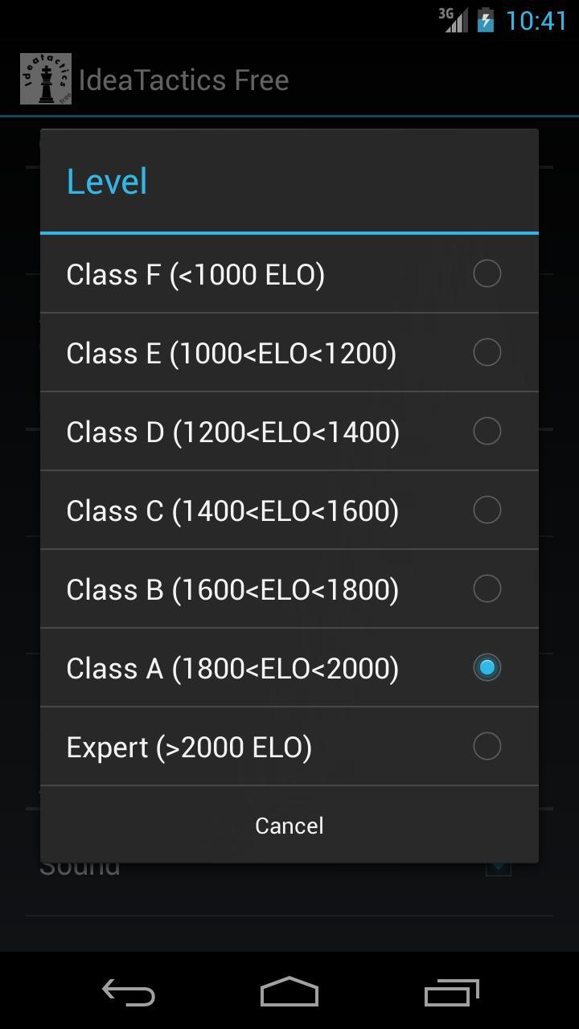Toggle the Sound checkbox behind dialog
The width and height of the screenshot is (579, 1029).
pos(499,868)
